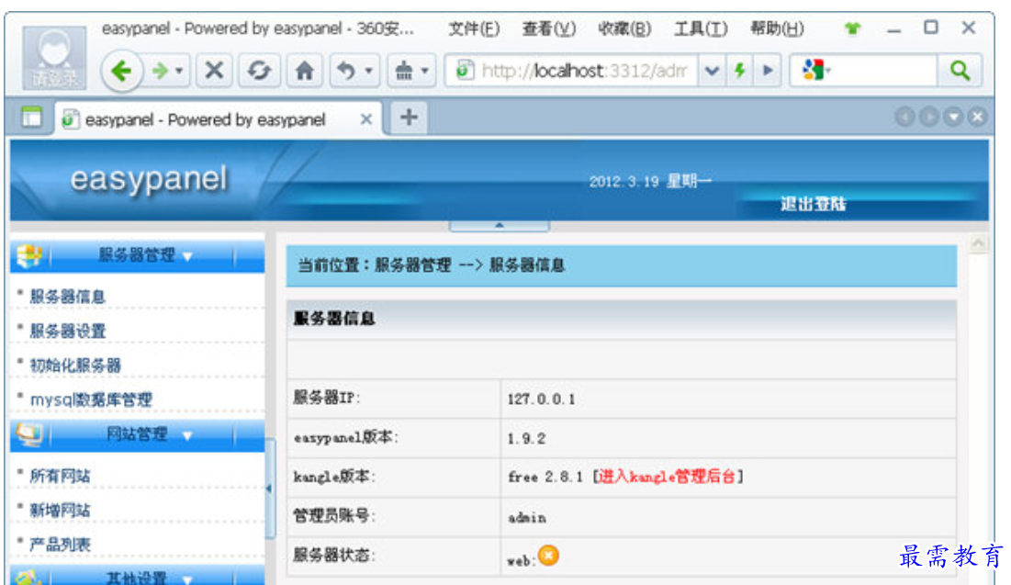
Task: Click round X button at tab bar end
Action: coord(977,117)
